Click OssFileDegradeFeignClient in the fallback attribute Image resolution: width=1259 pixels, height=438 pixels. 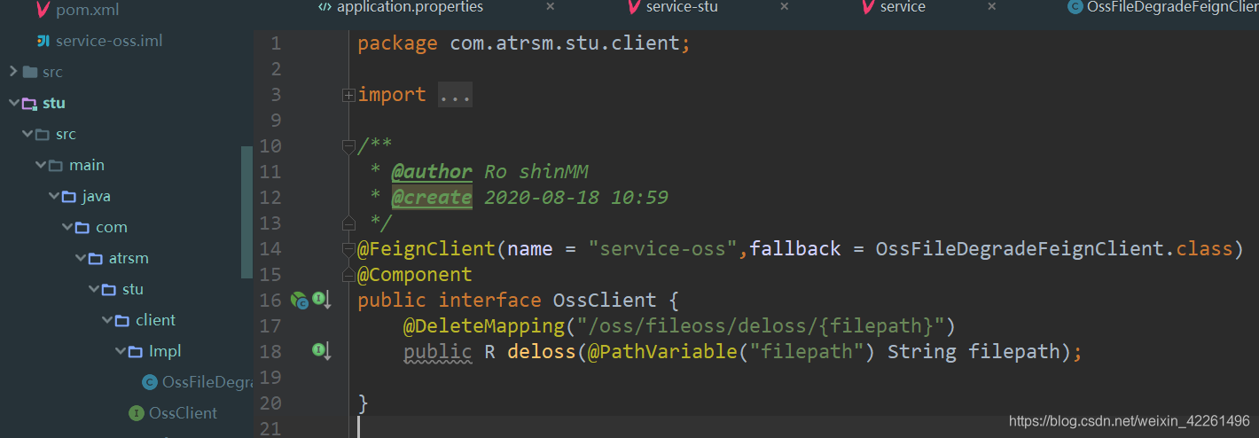click(1019, 249)
